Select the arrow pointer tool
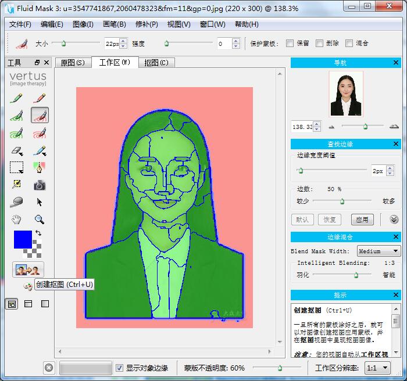The height and width of the screenshot is (381, 407). [x=40, y=202]
